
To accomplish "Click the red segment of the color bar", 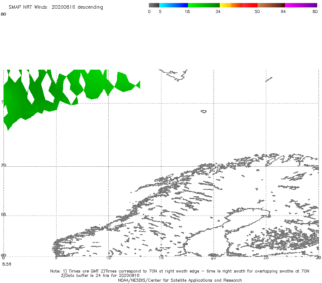I will [x=250, y=5].
